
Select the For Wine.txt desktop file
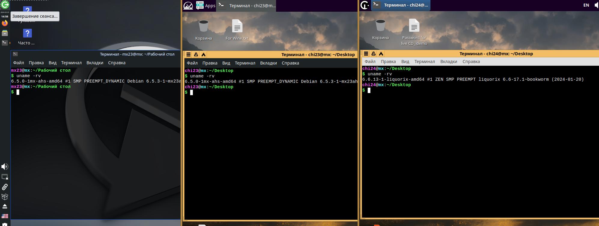(237, 30)
